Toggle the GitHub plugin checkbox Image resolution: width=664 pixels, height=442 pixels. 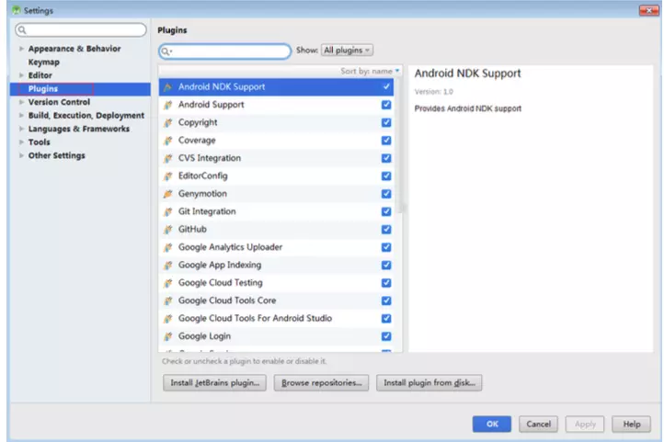click(x=386, y=229)
